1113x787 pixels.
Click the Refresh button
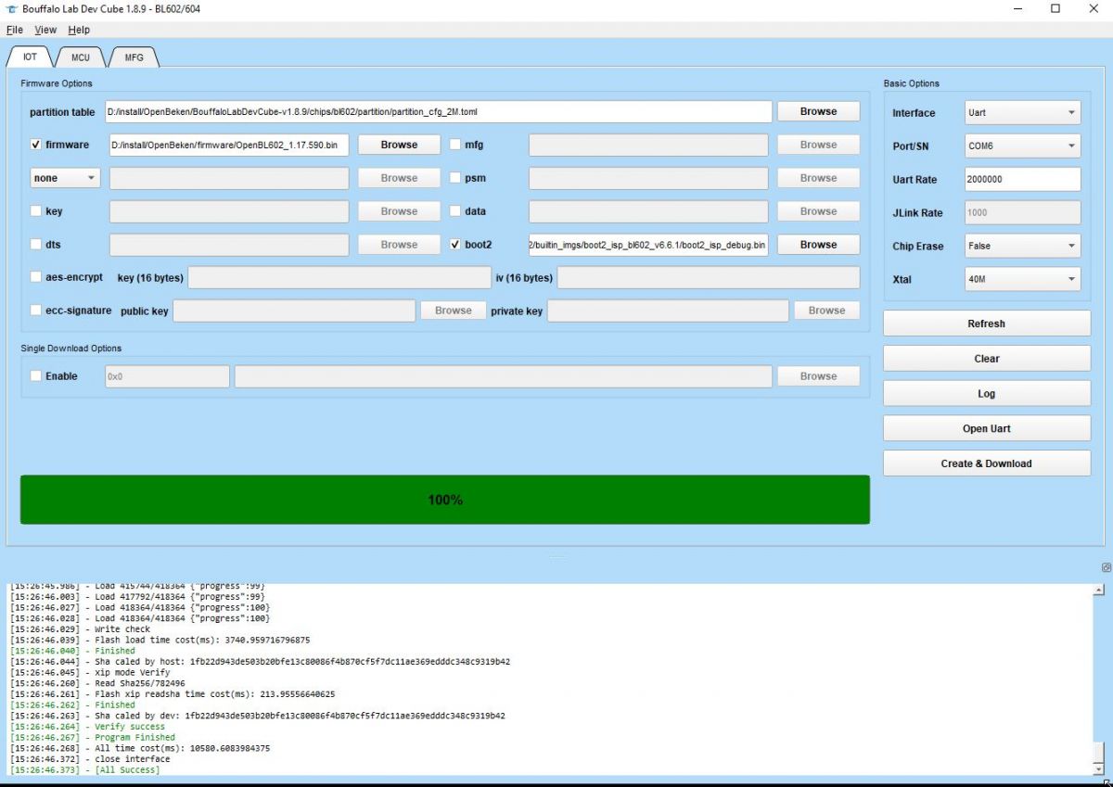[x=987, y=324]
